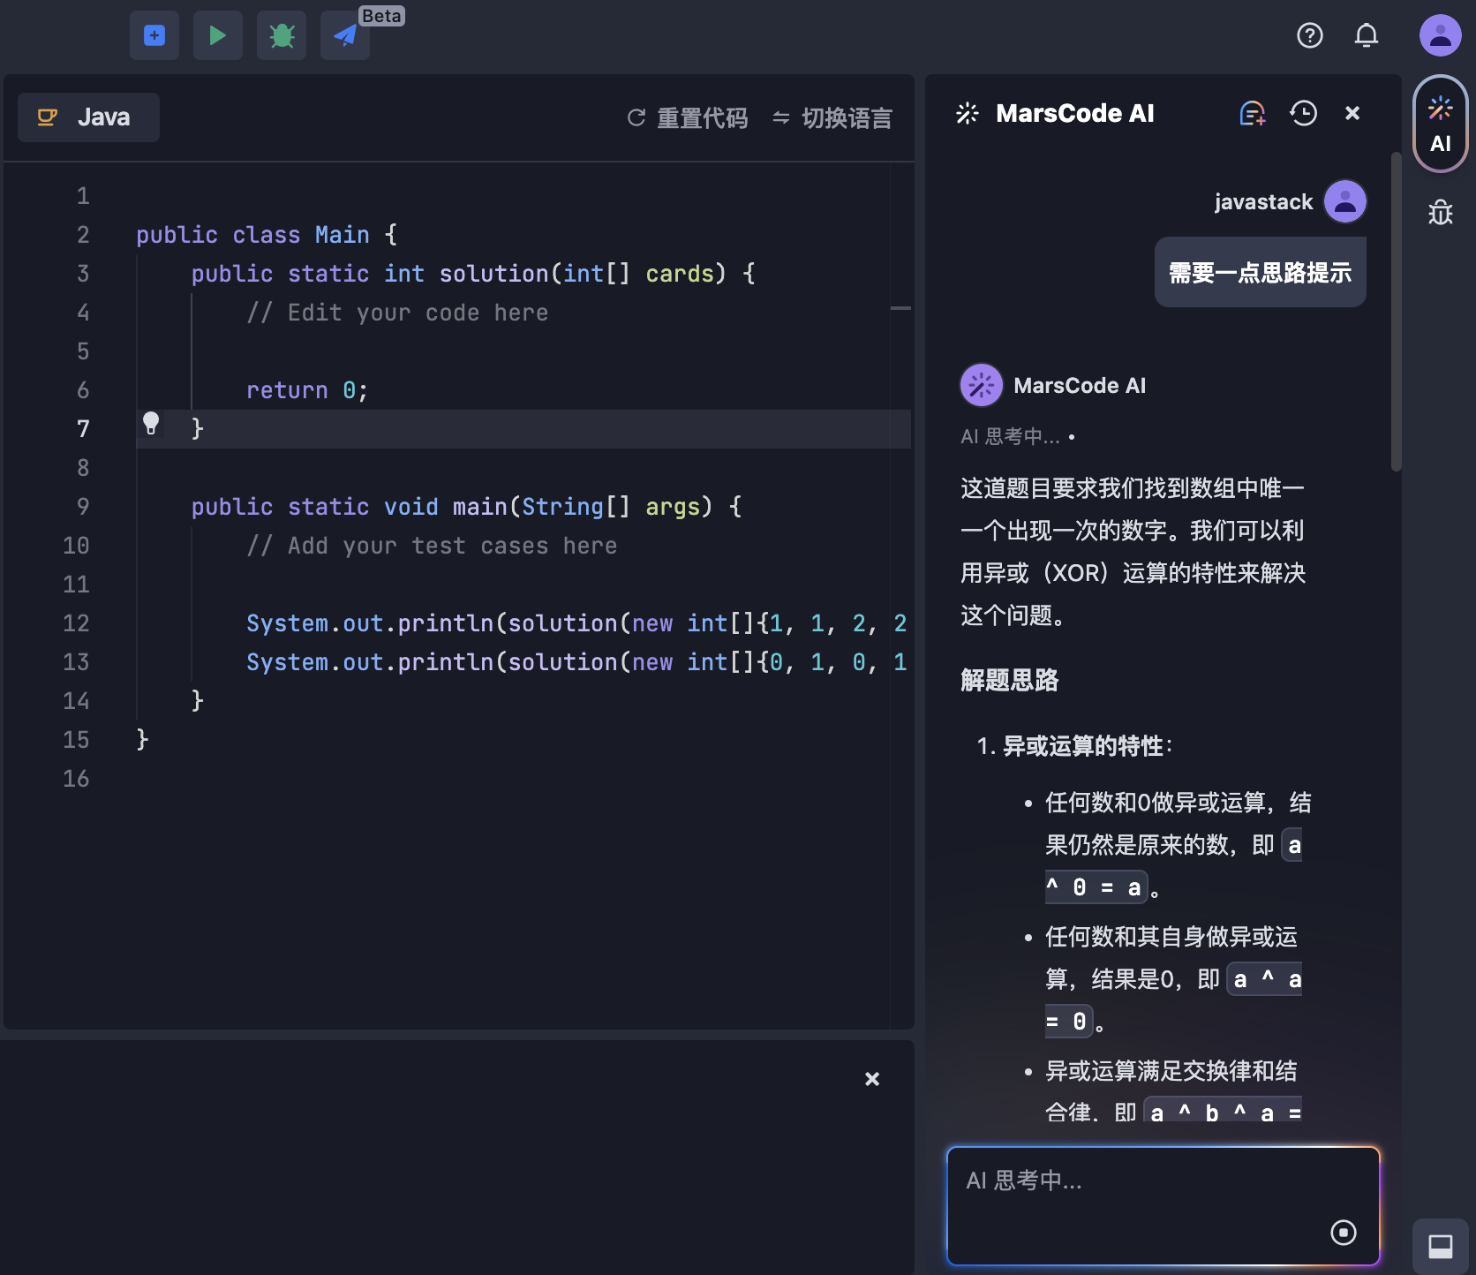Open notifications bell
Image resolution: width=1476 pixels, height=1275 pixels.
(x=1367, y=35)
